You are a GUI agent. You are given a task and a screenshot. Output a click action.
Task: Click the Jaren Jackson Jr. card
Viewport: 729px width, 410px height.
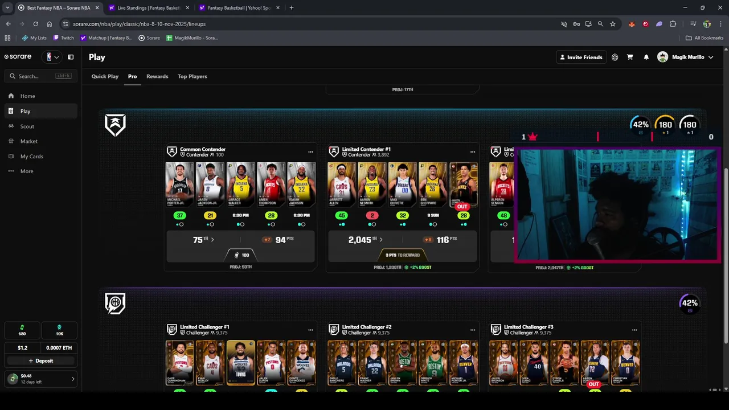coord(210,184)
